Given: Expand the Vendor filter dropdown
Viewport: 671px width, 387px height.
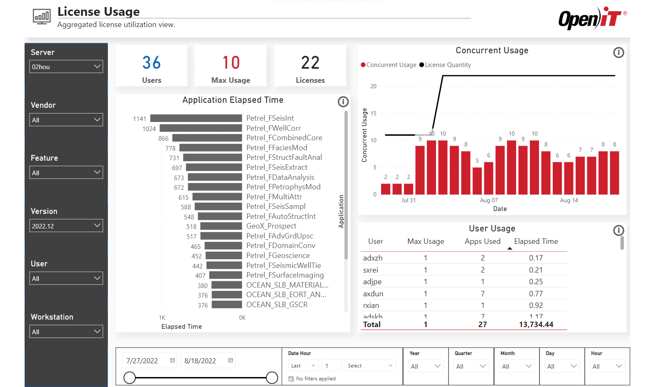Looking at the screenshot, I should pyautogui.click(x=66, y=120).
